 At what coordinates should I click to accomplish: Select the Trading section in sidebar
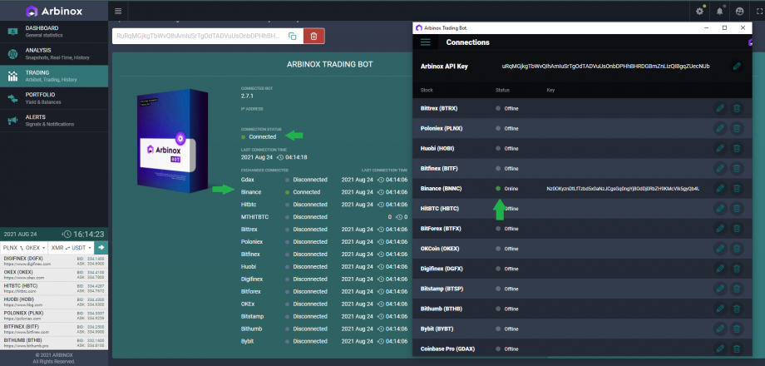54,77
